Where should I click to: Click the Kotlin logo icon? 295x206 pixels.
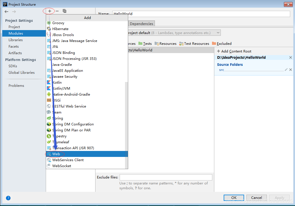pos(49,82)
